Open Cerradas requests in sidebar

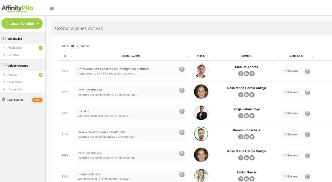point(13,55)
